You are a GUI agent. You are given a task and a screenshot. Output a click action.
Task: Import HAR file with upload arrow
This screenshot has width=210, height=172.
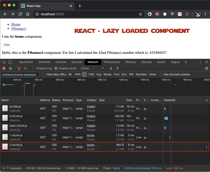coord(111,68)
